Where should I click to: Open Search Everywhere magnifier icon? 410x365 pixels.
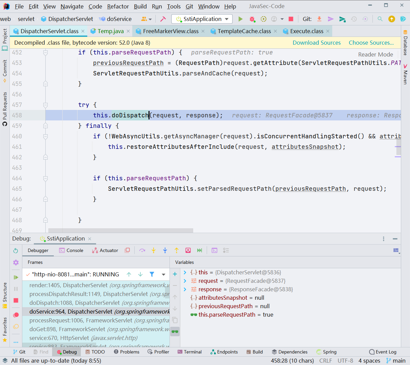pyautogui.click(x=380, y=19)
